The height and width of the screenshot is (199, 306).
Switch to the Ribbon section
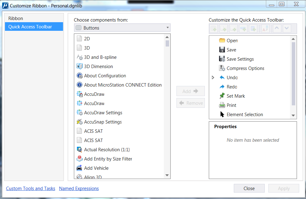pyautogui.click(x=16, y=18)
